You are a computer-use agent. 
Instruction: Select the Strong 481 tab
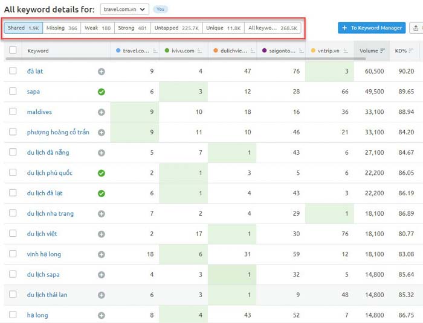point(132,28)
